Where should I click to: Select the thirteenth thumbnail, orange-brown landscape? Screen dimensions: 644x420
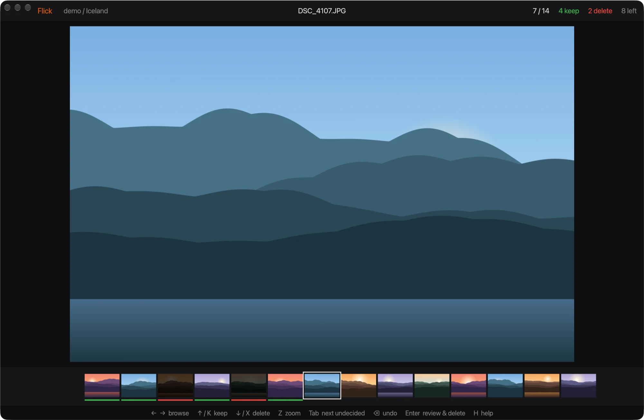pos(542,386)
